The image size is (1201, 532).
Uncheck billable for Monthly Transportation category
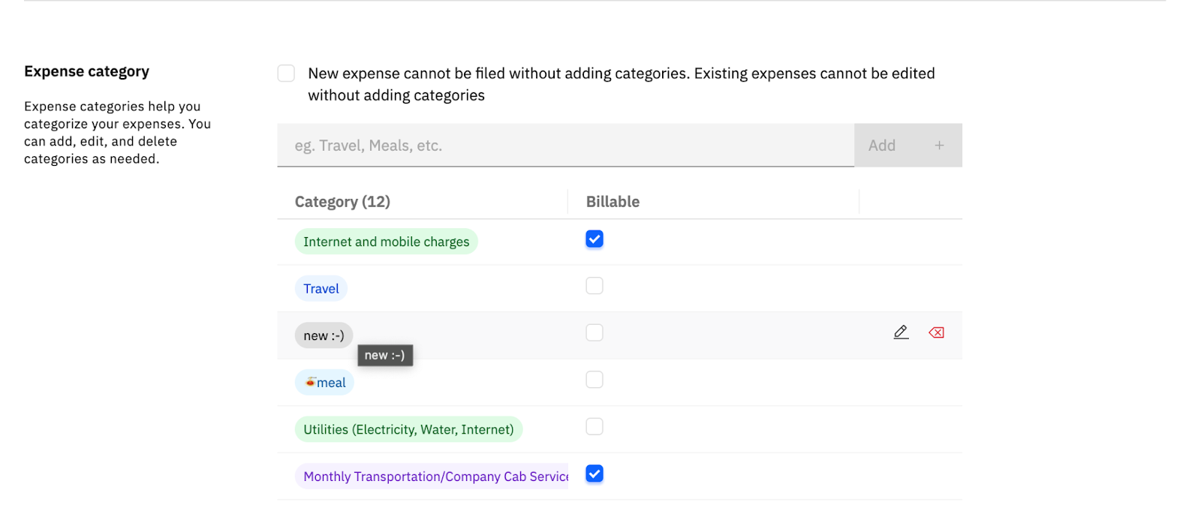[x=594, y=473]
